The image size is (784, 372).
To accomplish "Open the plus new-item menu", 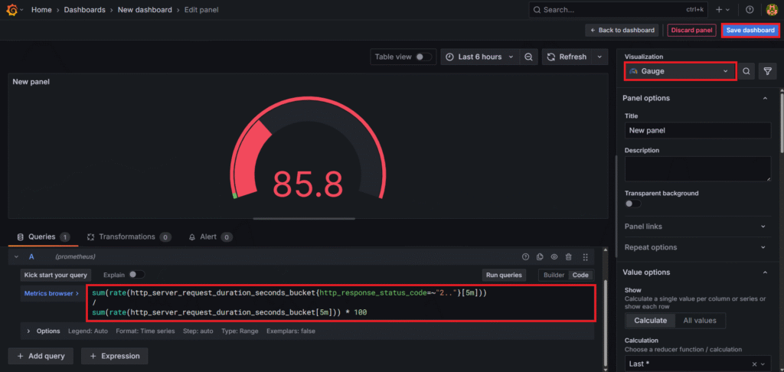I will click(x=723, y=9).
